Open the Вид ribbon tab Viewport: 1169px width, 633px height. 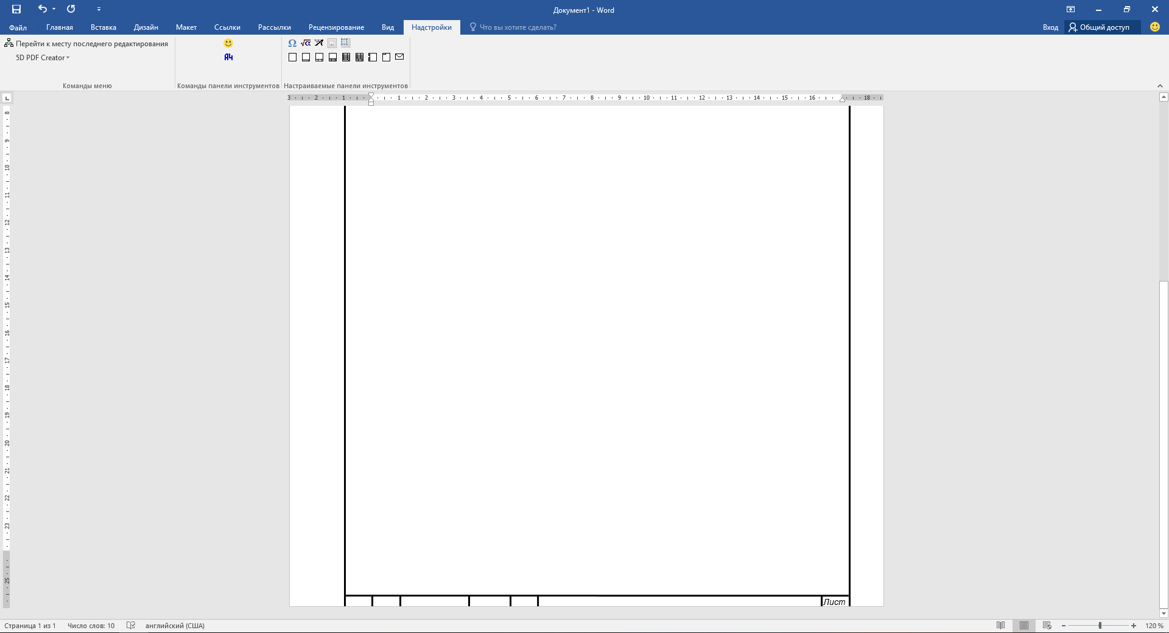tap(388, 27)
